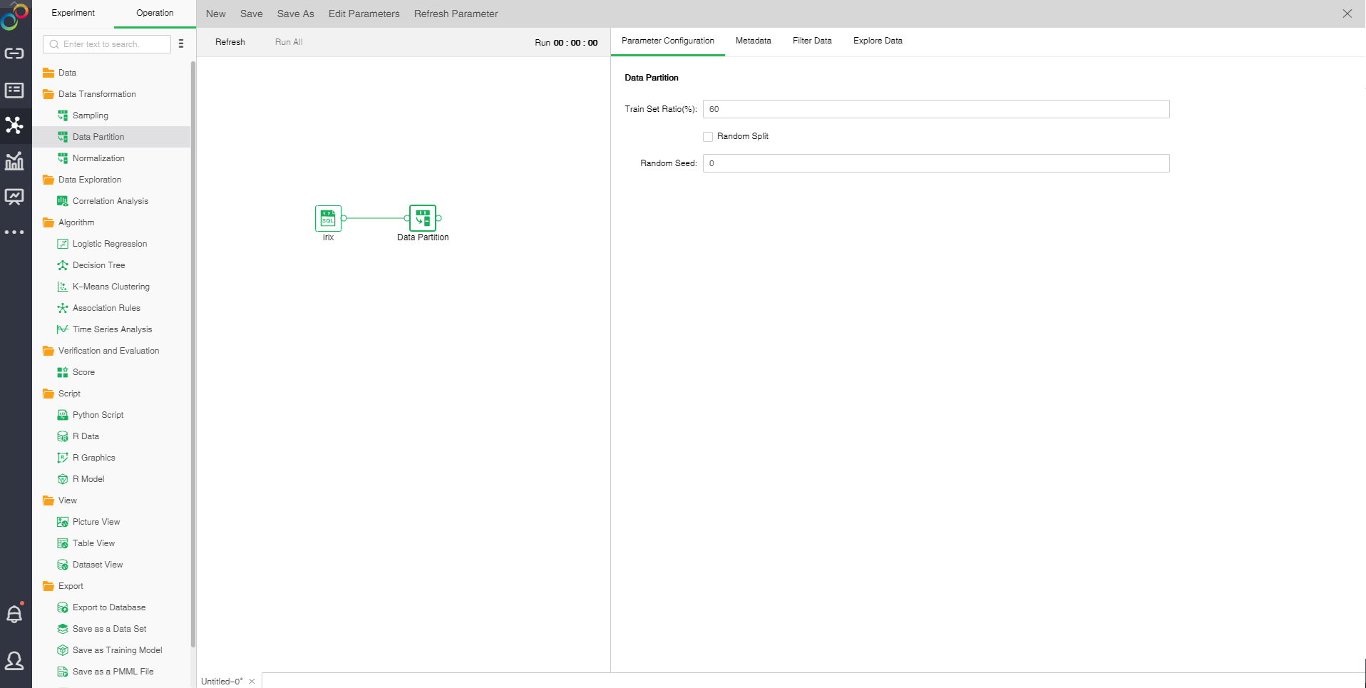Viewport: 1366px width, 688px height.
Task: Select the Correlation Analysis operation
Action: tap(111, 201)
